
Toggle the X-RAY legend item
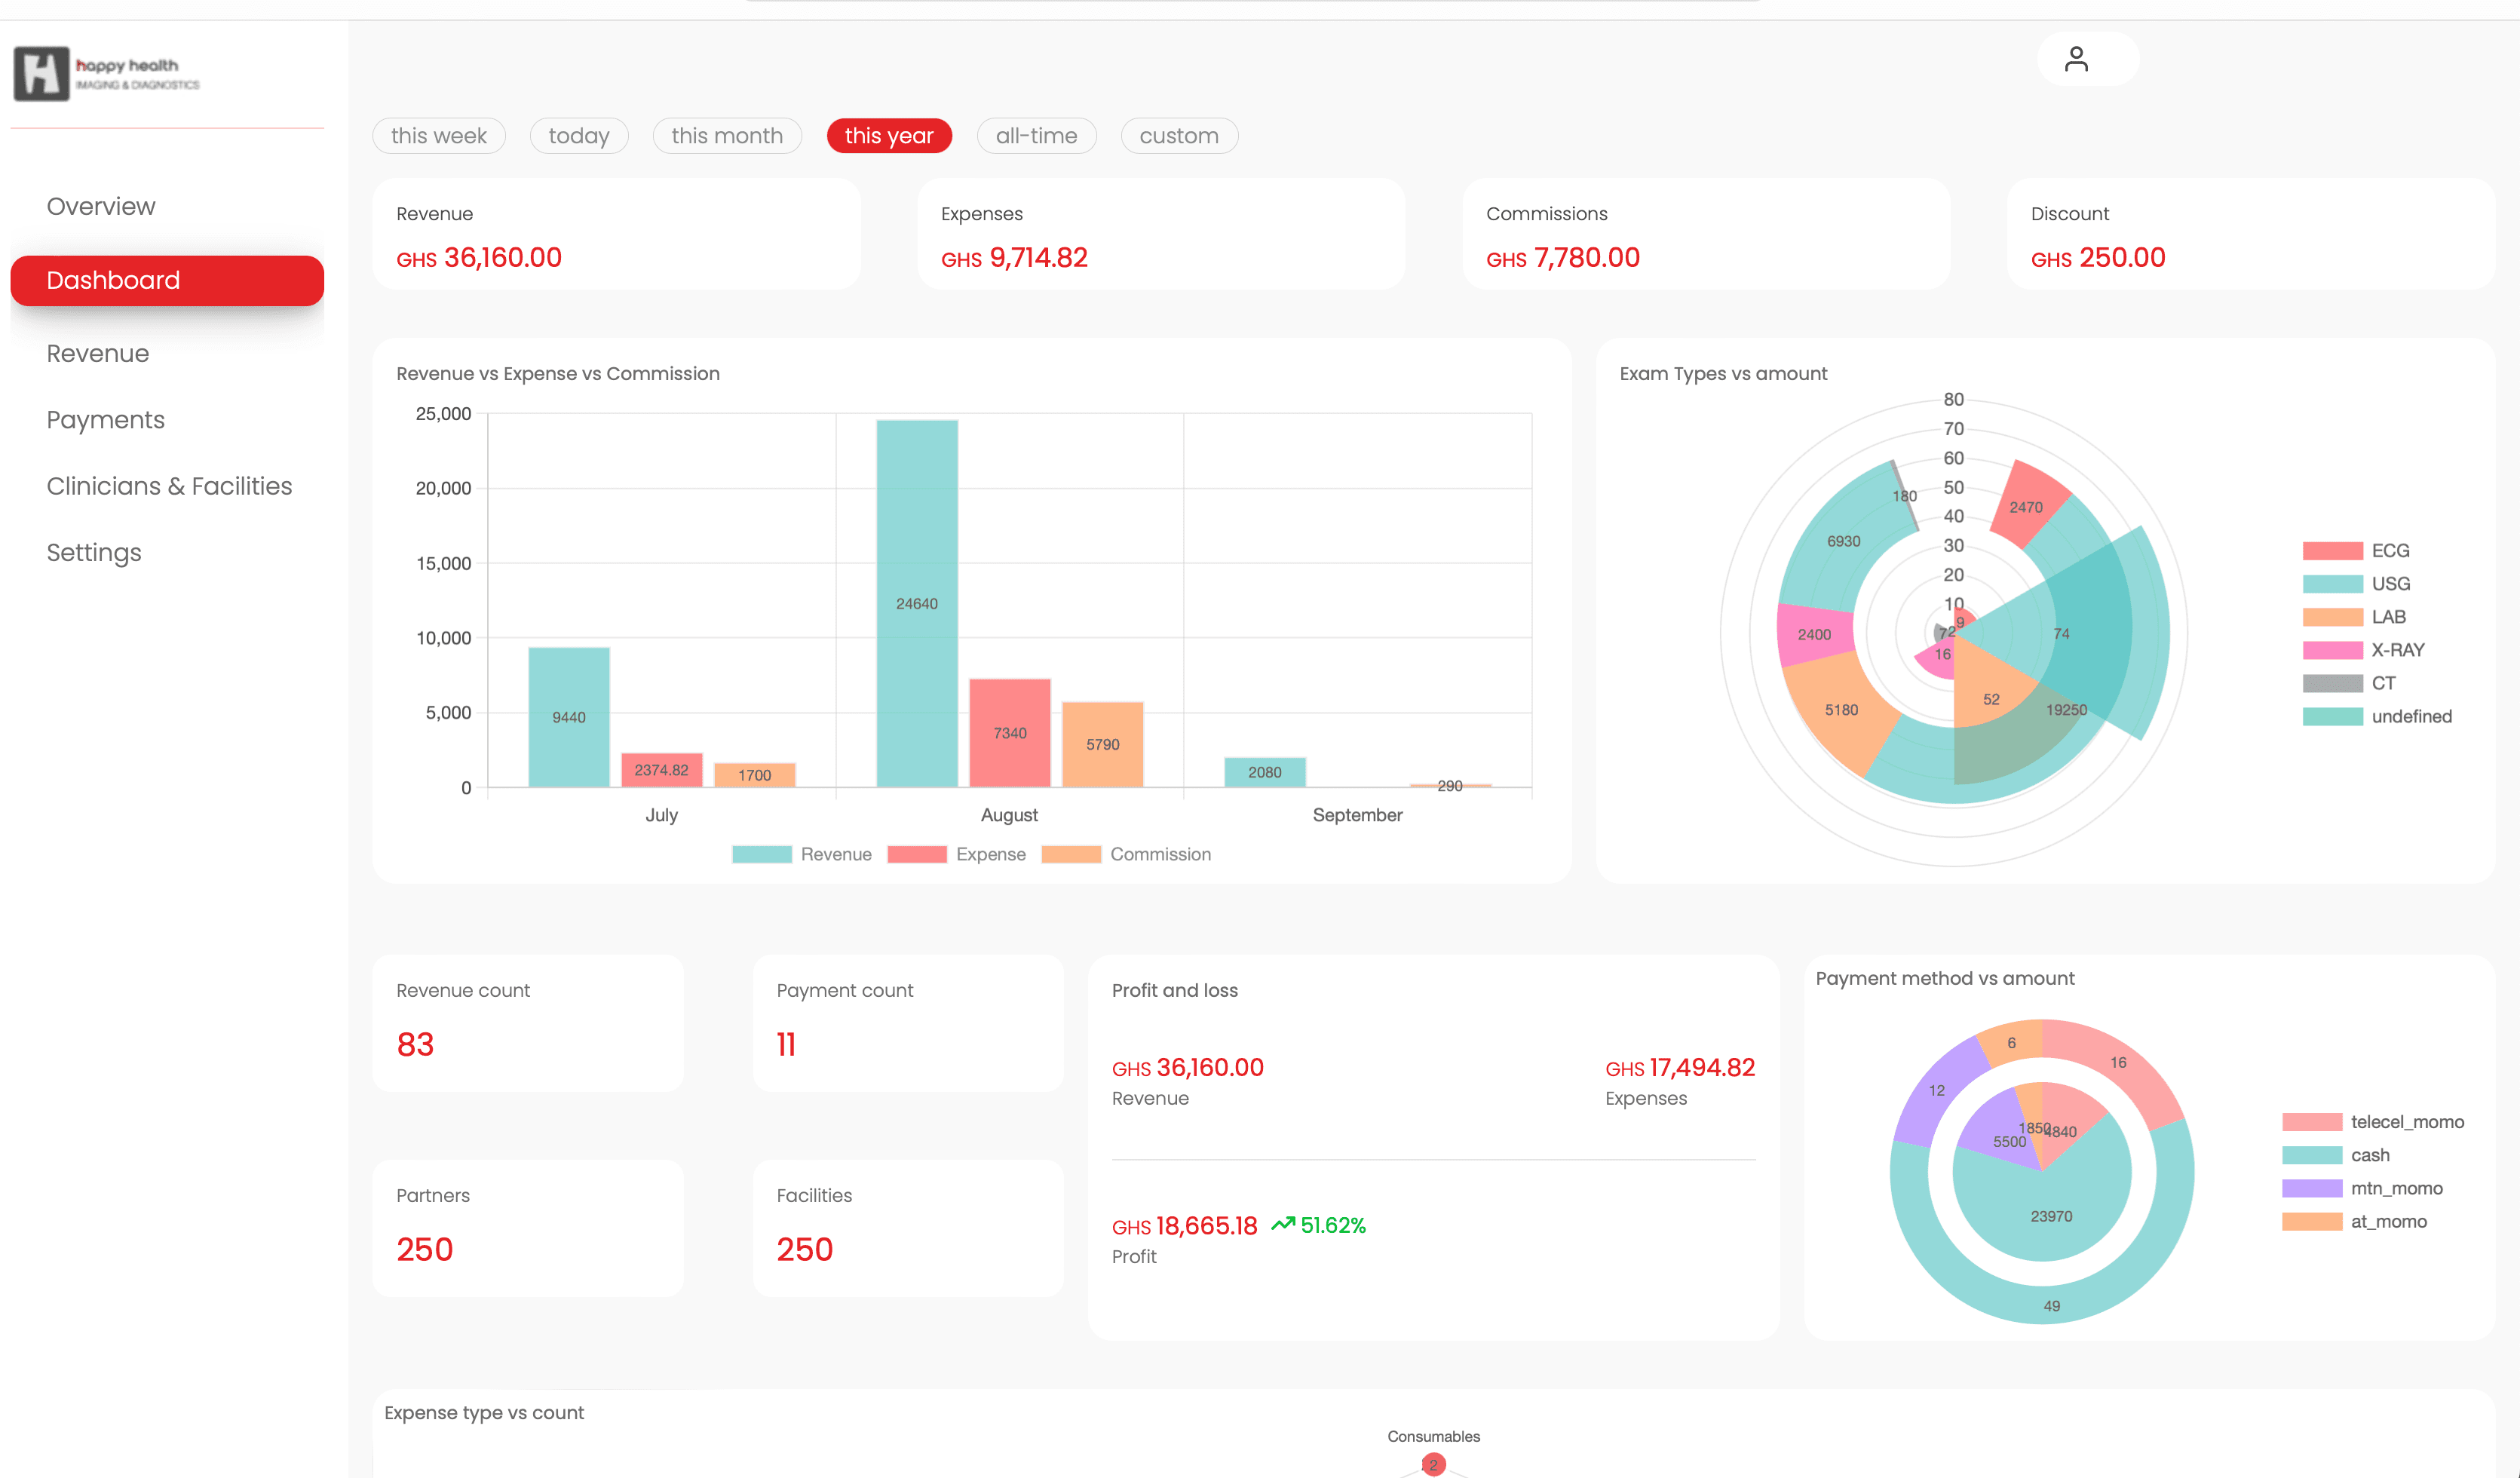tap(2363, 650)
